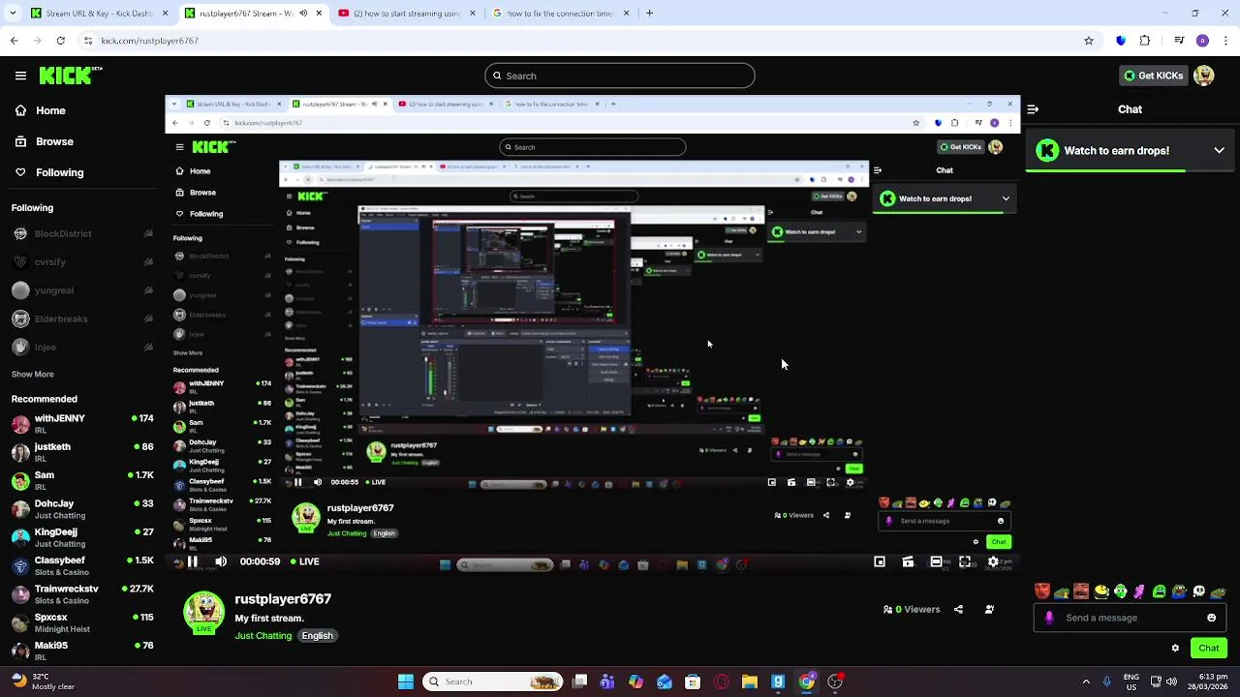The height and width of the screenshot is (697, 1240).
Task: Open the Windows Start menu
Action: click(406, 682)
